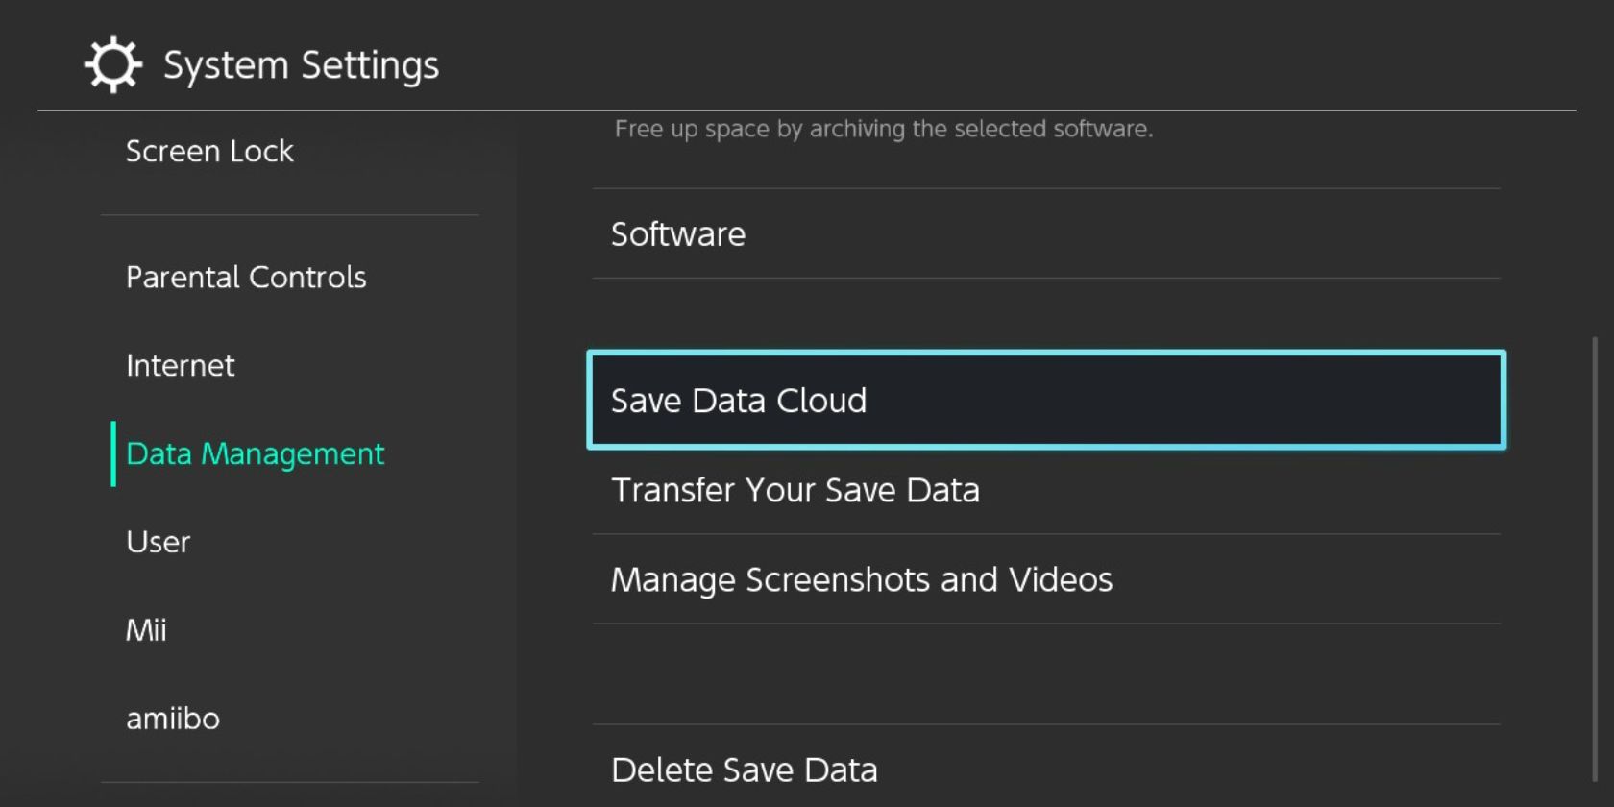The width and height of the screenshot is (1614, 807).
Task: Click blank gap below Manage Screenshots and Videos
Action: (x=1045, y=673)
